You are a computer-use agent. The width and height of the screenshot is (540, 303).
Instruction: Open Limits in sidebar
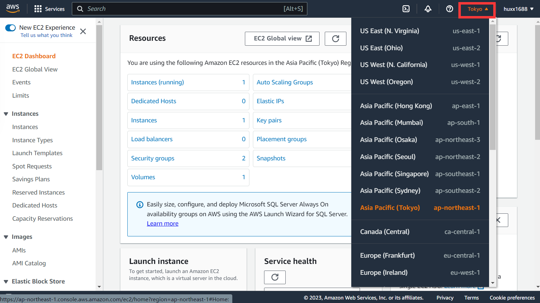point(21,96)
